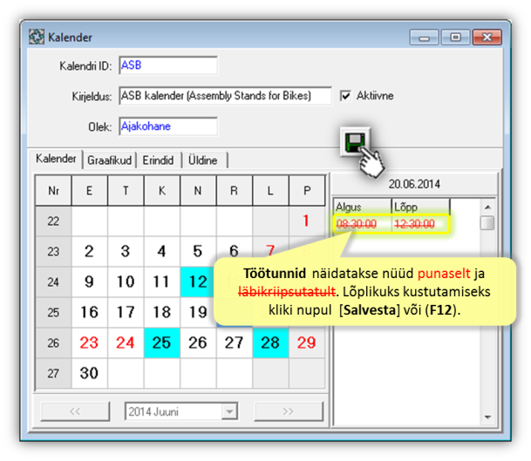The width and height of the screenshot is (531, 461).
Task: Select highlighted day 25 in calendar
Action: [161, 342]
